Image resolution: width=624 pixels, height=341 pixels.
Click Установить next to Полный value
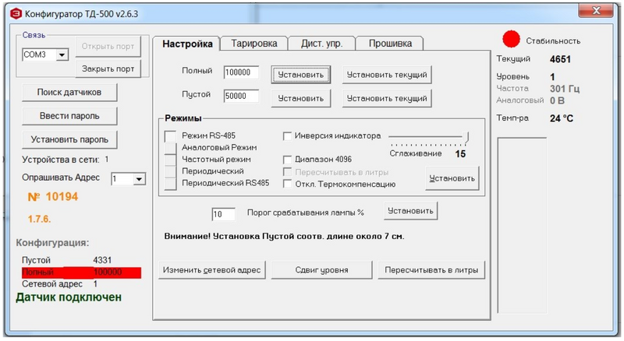coord(301,75)
